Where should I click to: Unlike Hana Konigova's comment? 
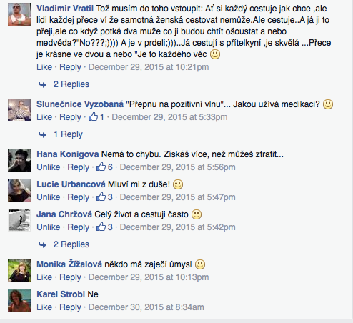pos(49,167)
